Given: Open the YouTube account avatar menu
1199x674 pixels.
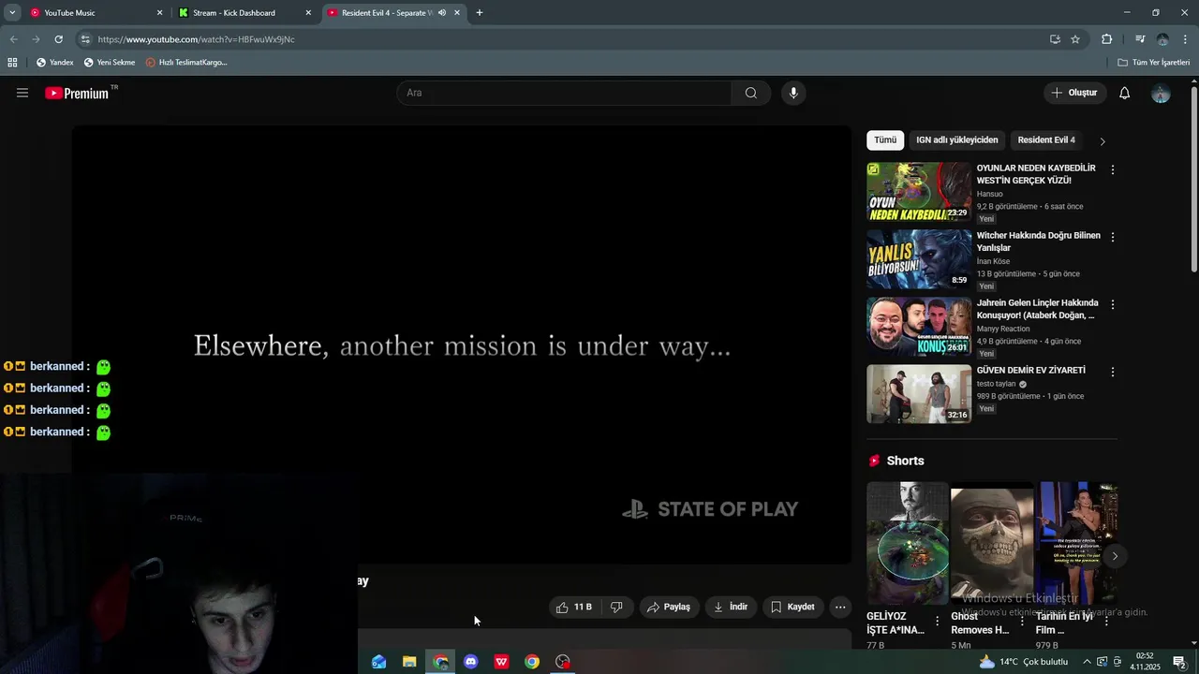Looking at the screenshot, I should pos(1161,93).
